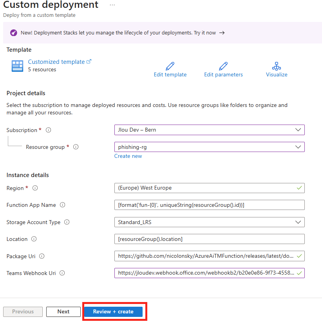Show the Location info tooltip icon
Image resolution: width=322 pixels, height=322 pixels.
point(34,239)
